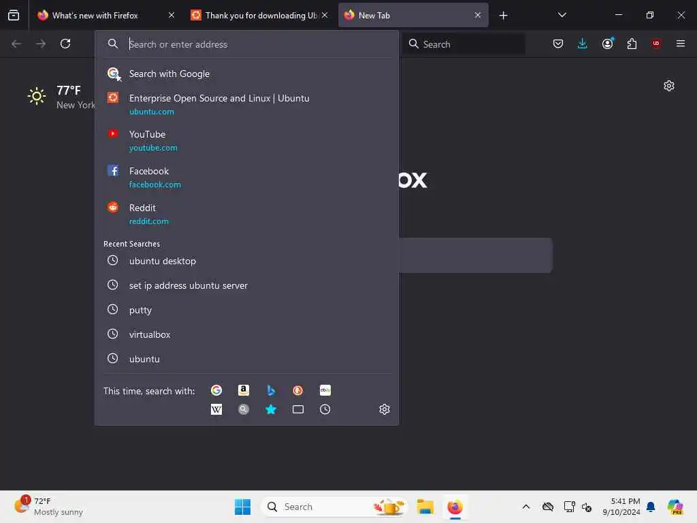Close the What's new with Firefox tab

171,15
